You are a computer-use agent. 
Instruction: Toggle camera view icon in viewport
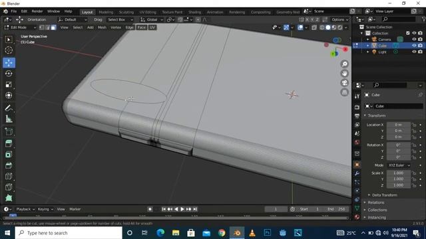345,83
